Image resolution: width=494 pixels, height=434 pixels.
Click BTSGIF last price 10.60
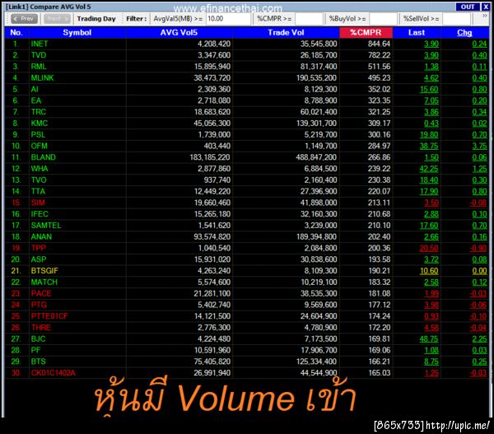click(429, 271)
